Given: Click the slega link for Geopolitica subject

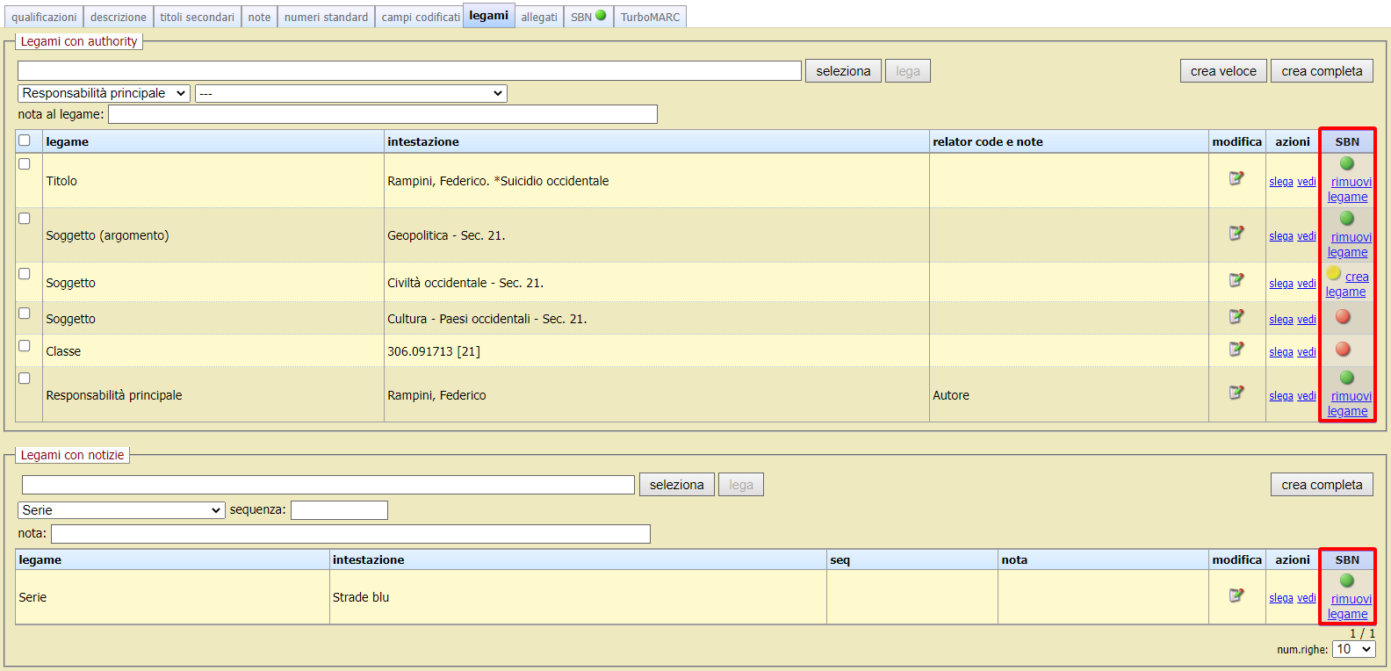Looking at the screenshot, I should tap(1280, 236).
